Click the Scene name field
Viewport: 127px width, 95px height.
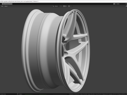coord(120,4)
